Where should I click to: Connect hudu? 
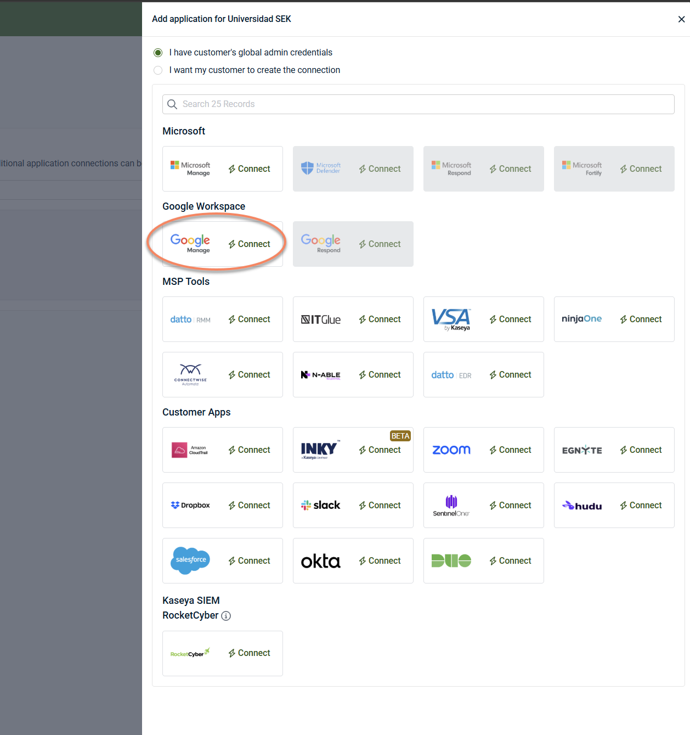coord(641,505)
